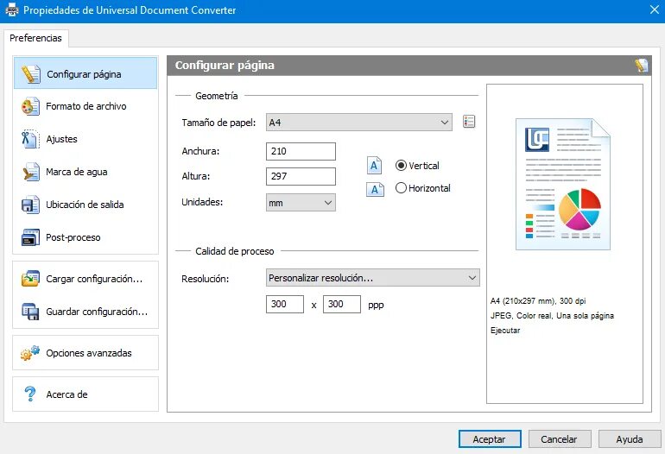Click the "JPEG, Color real, Una sola página" text
665x454 pixels.
point(552,316)
